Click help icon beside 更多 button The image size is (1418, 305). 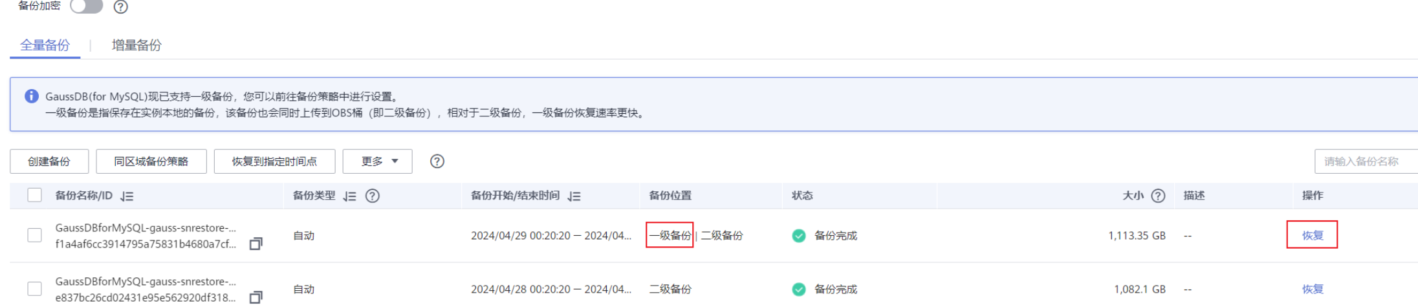tap(437, 162)
